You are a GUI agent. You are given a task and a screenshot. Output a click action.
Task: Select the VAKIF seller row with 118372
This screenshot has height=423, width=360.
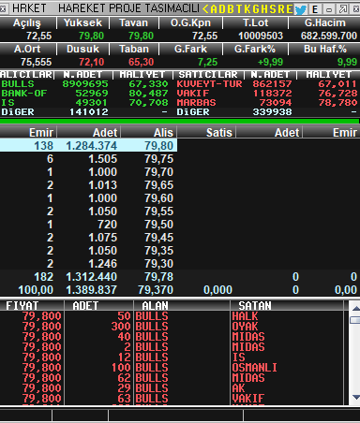[x=267, y=94]
